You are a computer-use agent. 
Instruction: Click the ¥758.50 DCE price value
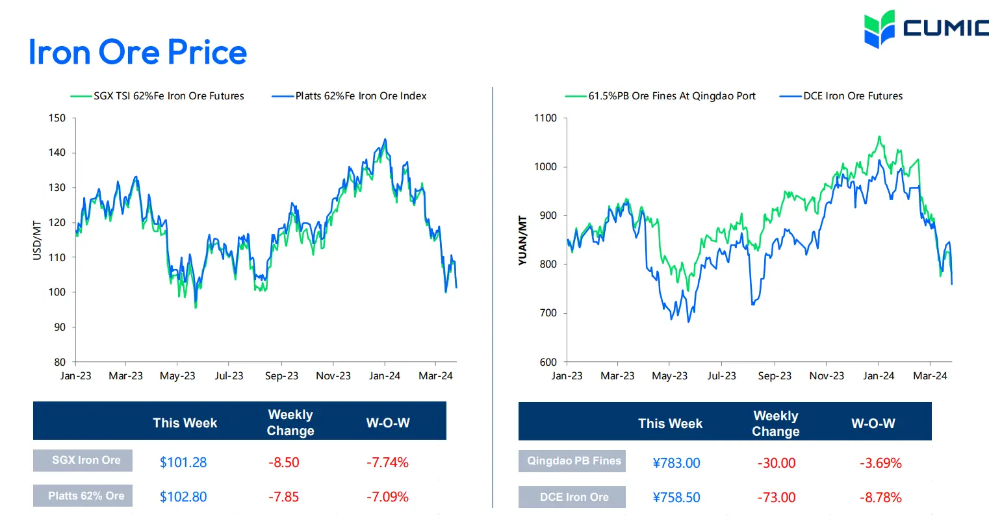point(676,498)
